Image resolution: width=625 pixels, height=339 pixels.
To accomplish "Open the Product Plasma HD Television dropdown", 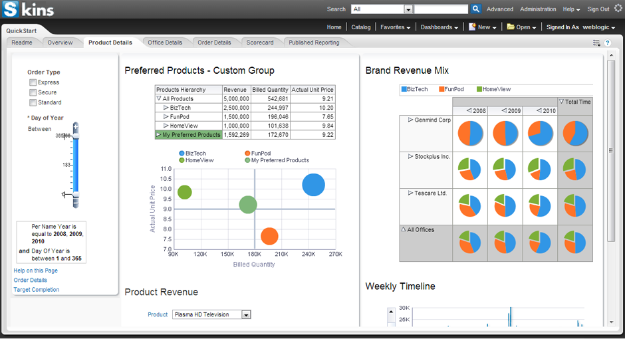I will (246, 314).
